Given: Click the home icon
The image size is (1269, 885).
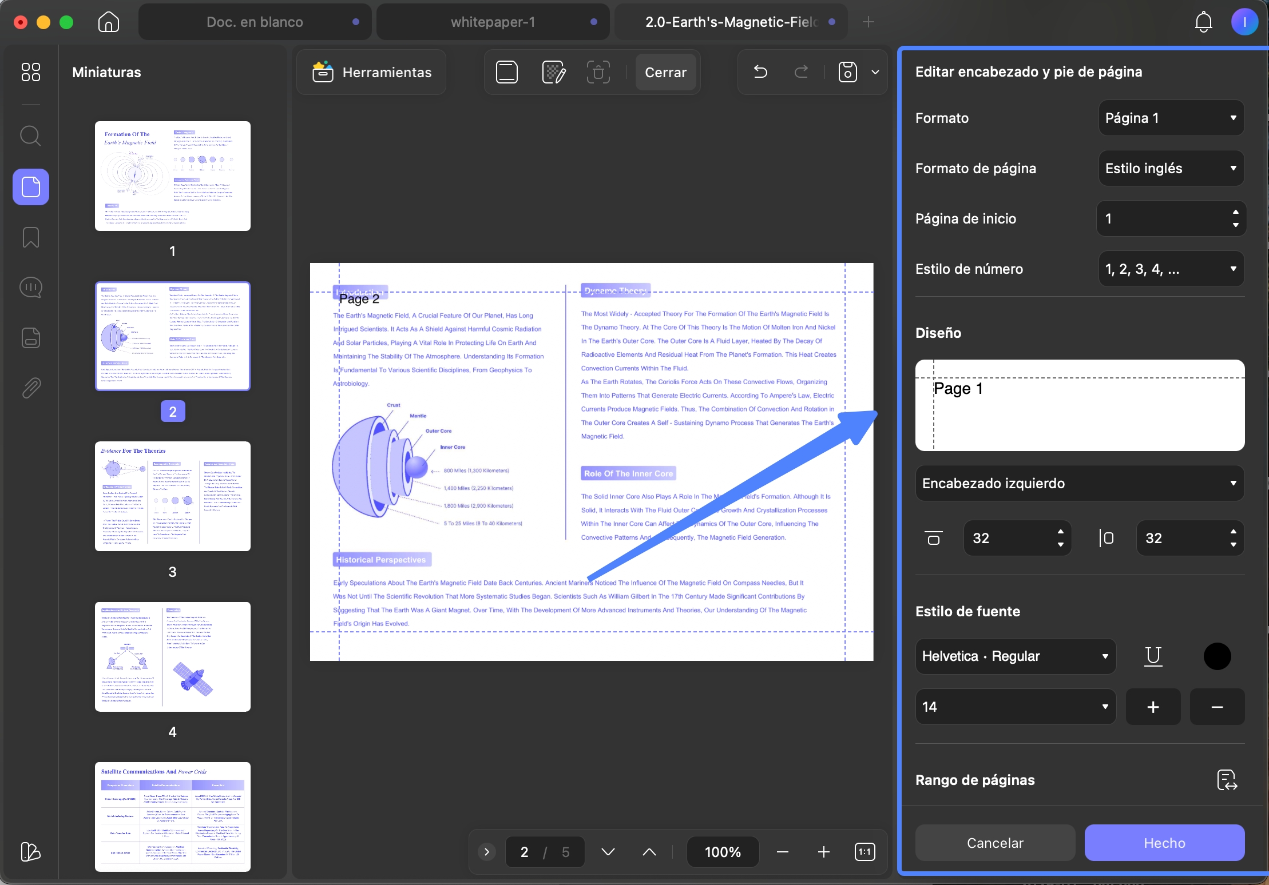Looking at the screenshot, I should click(x=108, y=22).
